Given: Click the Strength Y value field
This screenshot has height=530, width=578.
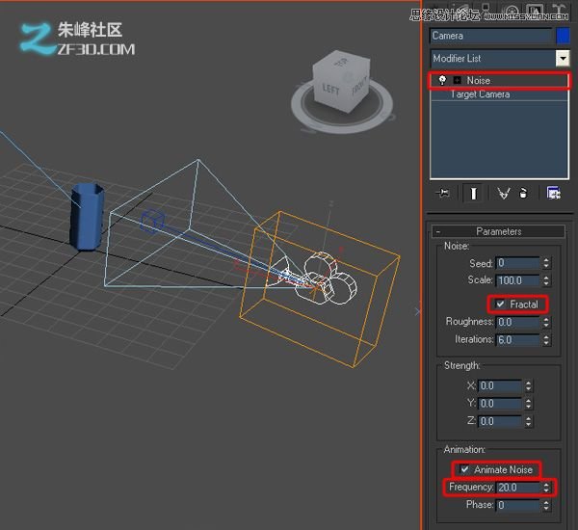Looking at the screenshot, I should click(500, 404).
